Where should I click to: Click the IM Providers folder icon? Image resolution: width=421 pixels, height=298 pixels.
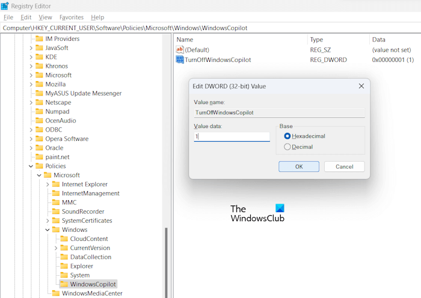click(39, 38)
